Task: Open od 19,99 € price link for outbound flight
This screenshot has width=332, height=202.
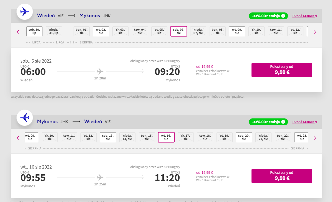Action: (204, 66)
